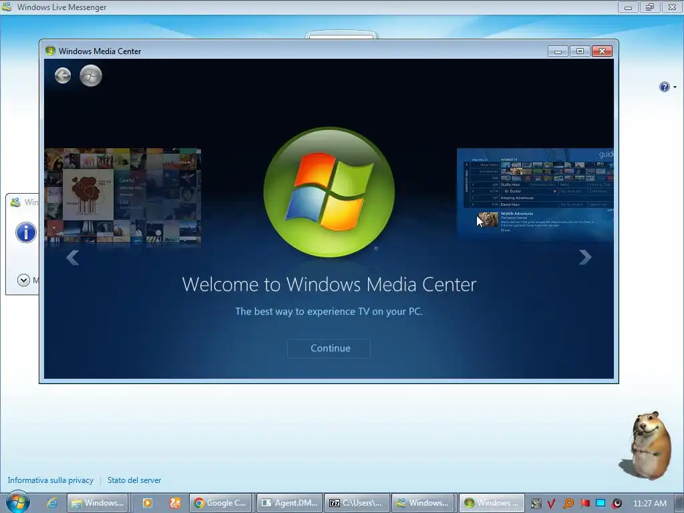684x513 pixels.
Task: Click the red flag tray icon
Action: pos(585,503)
